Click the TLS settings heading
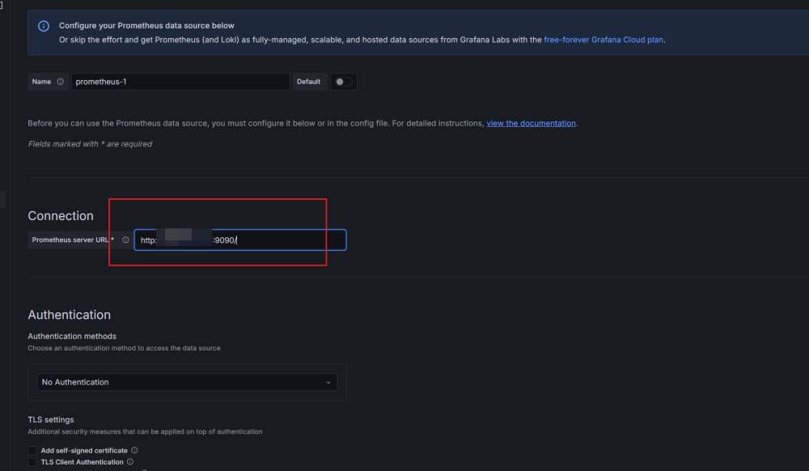This screenshot has height=471, width=809. 51,420
